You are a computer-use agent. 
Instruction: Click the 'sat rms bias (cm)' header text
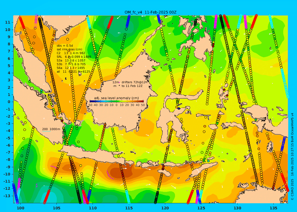tap(69, 49)
